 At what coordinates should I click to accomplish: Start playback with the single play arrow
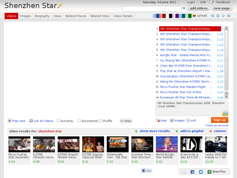[x=223, y=16]
